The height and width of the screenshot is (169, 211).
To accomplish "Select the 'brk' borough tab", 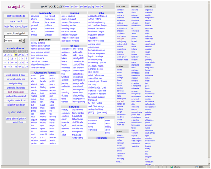I will [72, 7].
